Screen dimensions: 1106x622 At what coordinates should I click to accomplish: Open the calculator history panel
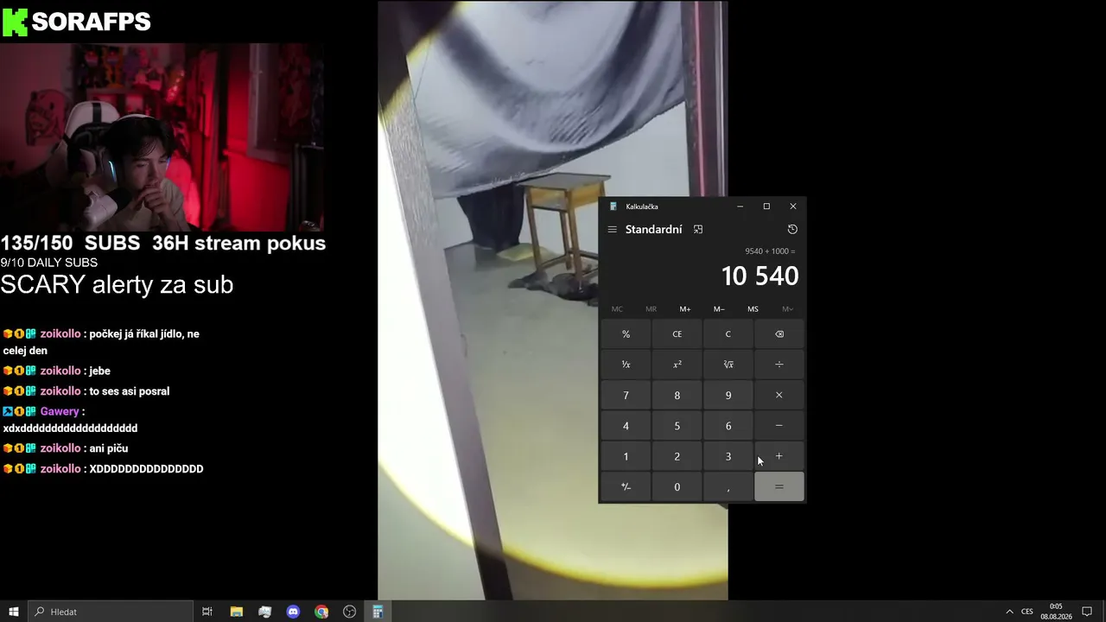coord(792,230)
